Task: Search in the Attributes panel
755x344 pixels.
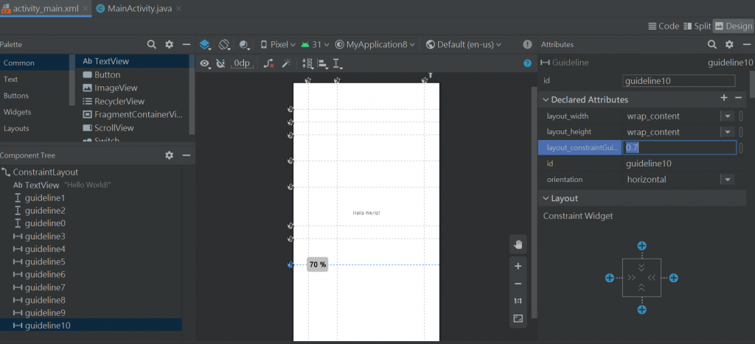Action: coord(712,44)
